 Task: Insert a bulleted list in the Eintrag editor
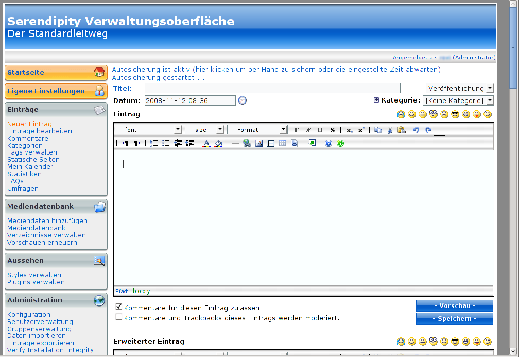pos(165,143)
